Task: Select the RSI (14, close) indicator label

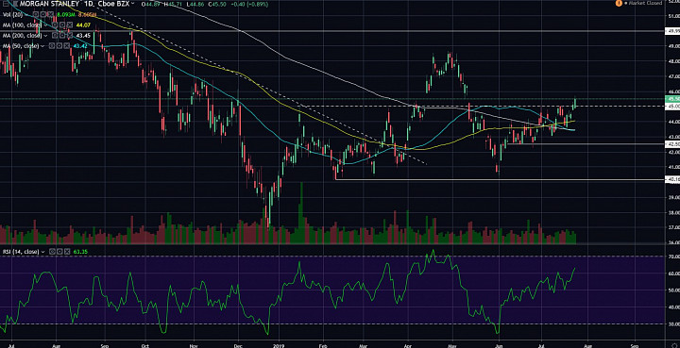Action: (x=21, y=252)
